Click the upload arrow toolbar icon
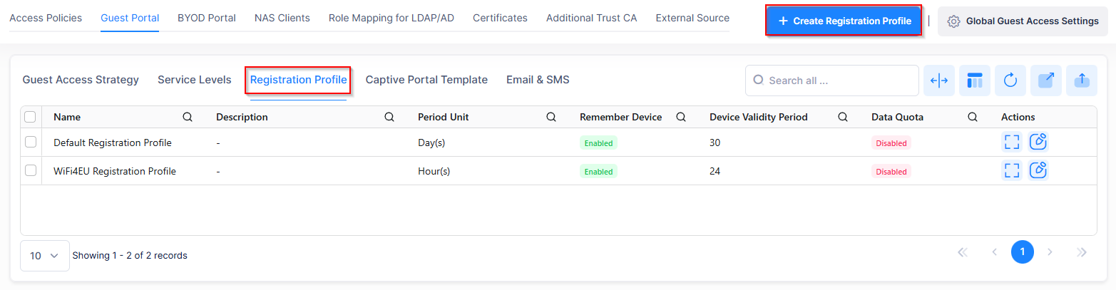 coord(1082,81)
